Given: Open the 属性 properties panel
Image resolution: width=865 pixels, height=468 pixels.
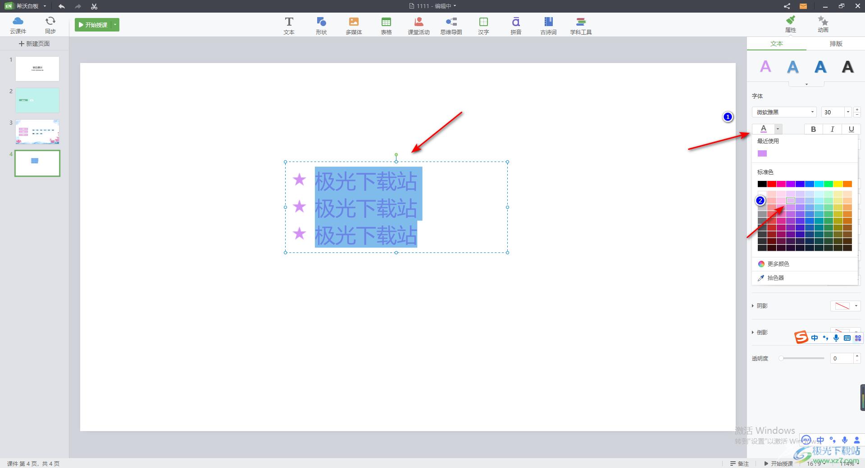Looking at the screenshot, I should pos(791,24).
